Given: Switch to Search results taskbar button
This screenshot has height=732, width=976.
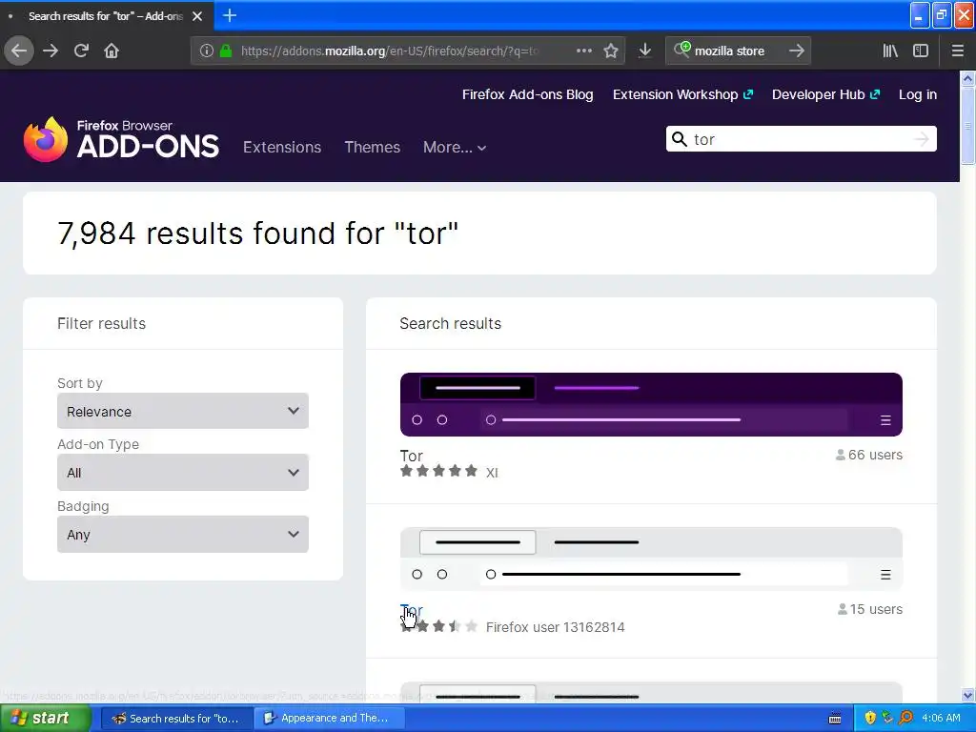Looking at the screenshot, I should click(x=176, y=719).
